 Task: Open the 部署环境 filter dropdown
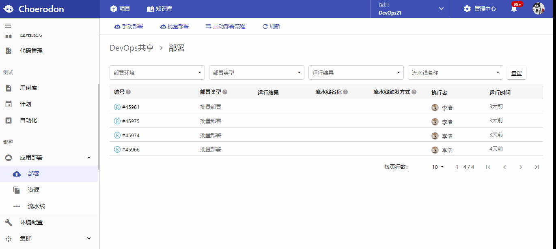pos(157,72)
